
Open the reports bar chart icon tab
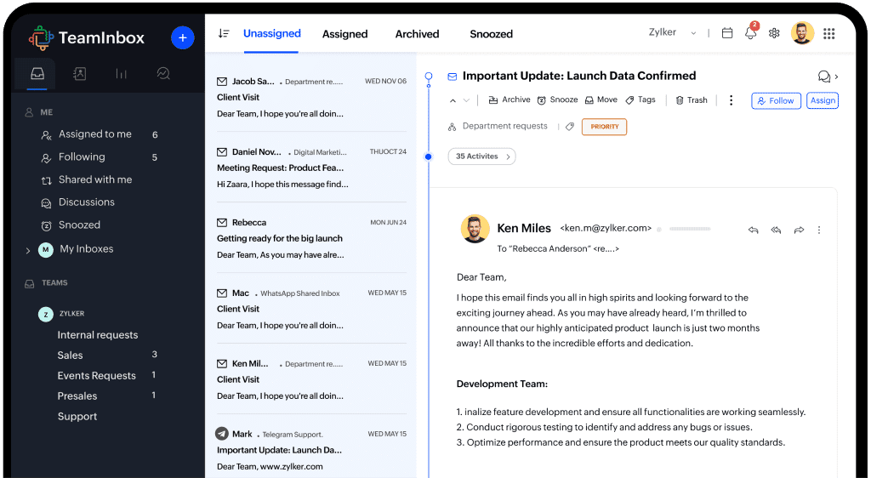[x=121, y=73]
